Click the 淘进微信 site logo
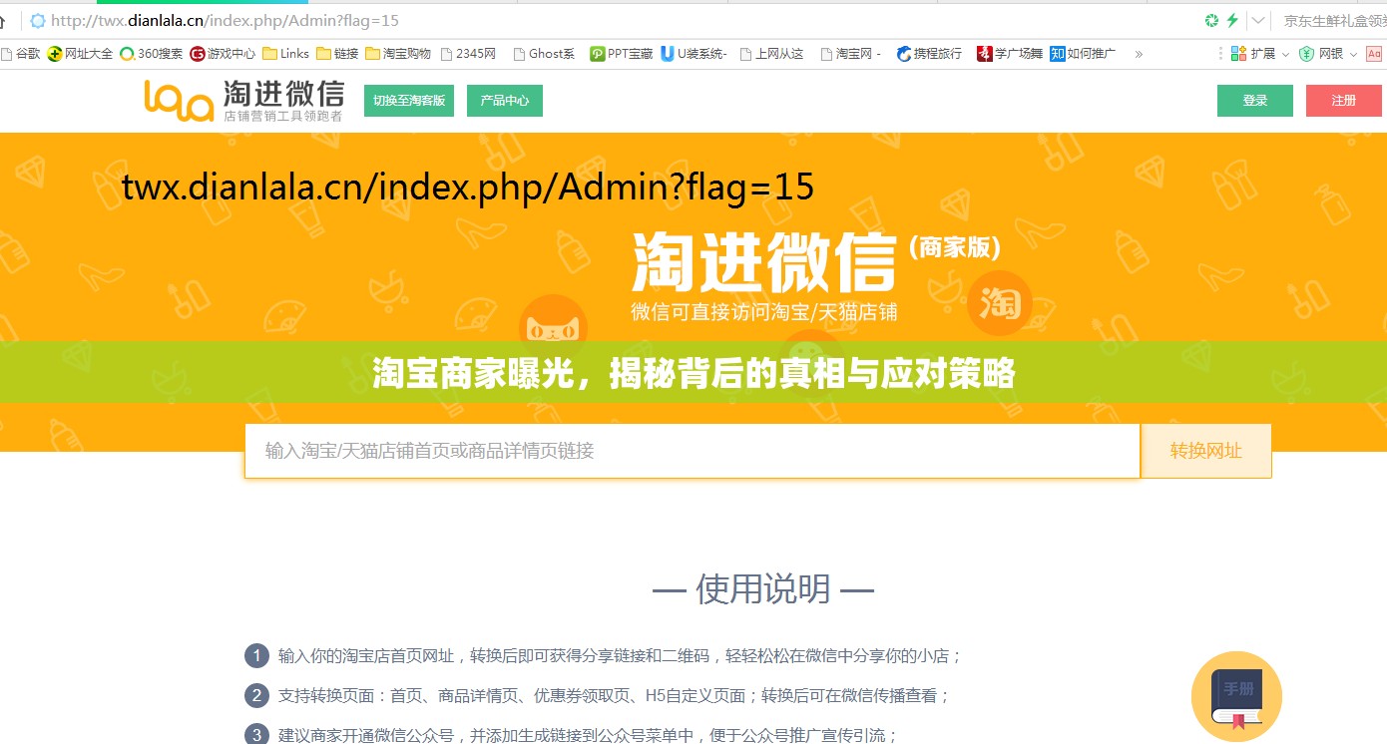This screenshot has height=744, width=1387. point(244,101)
